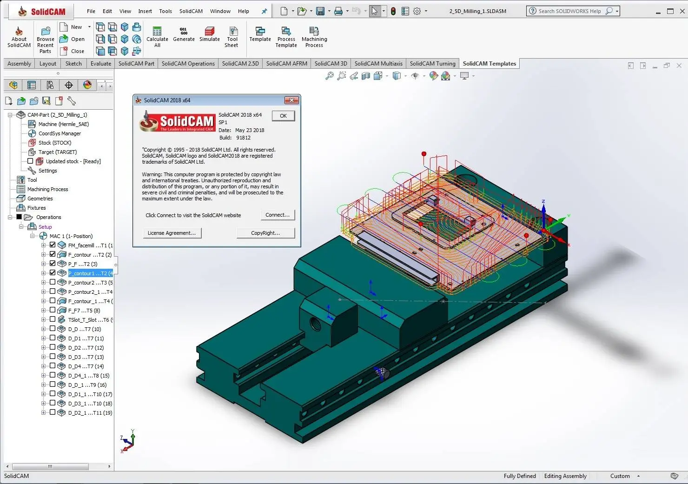This screenshot has width=688, height=484.
Task: Click the Rebuild traffic-light icon
Action: tap(393, 11)
